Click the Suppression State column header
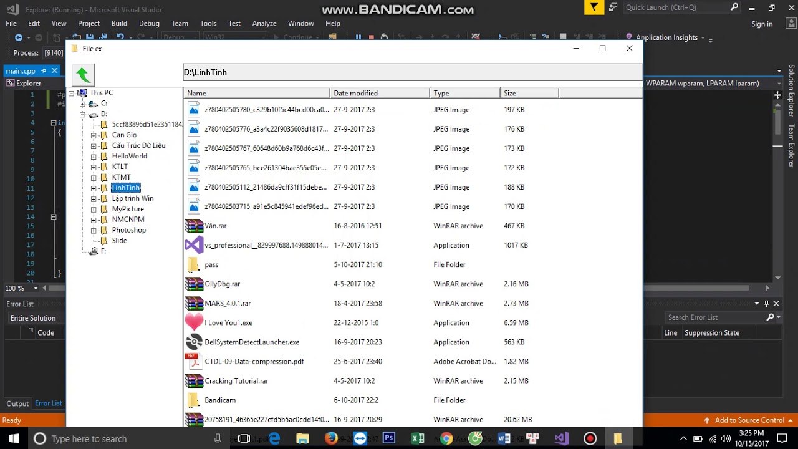The image size is (798, 449). [x=712, y=333]
